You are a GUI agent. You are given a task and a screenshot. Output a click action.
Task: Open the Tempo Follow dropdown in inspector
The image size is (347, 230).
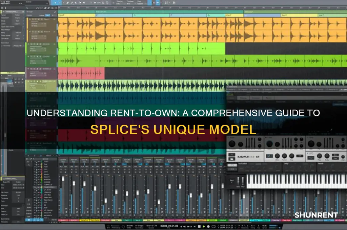[18, 15]
